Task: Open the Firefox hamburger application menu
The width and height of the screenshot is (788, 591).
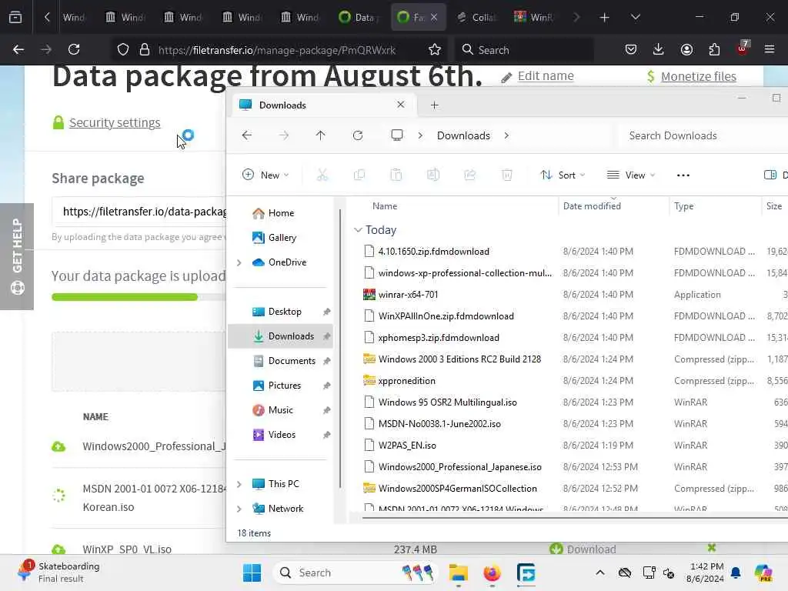Action: (770, 49)
